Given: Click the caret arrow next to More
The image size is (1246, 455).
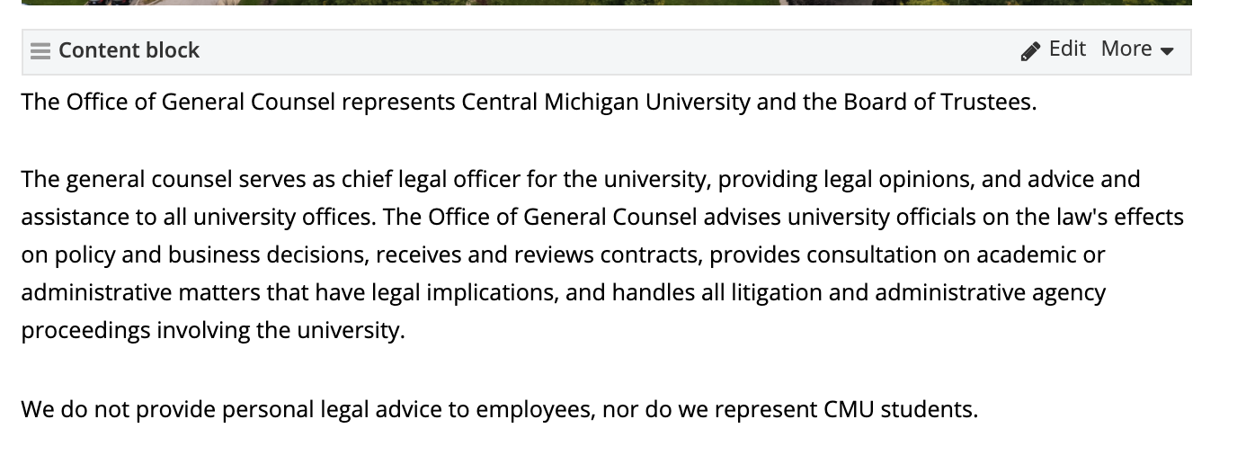Looking at the screenshot, I should pyautogui.click(x=1167, y=51).
